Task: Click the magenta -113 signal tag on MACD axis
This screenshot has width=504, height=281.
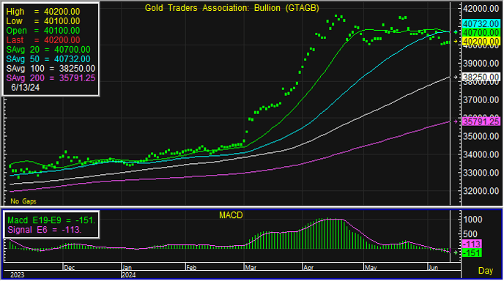Action: pyautogui.click(x=472, y=244)
